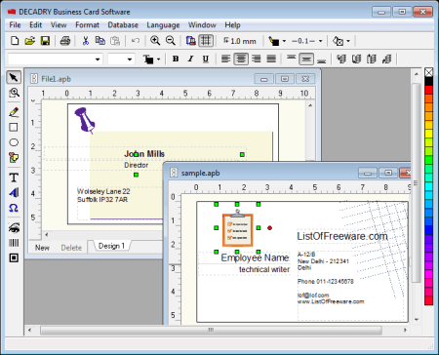Select the Text tool (T)
This screenshot has width=439, height=355.
[14, 177]
